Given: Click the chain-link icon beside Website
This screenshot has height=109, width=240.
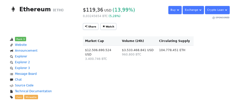Looking at the screenshot, I should [11, 45].
